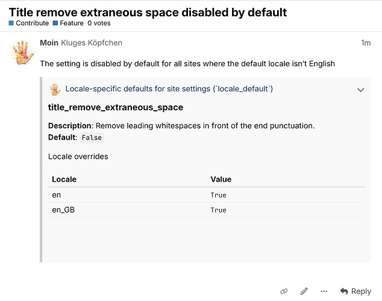Click post sentence about default locale
The height and width of the screenshot is (301, 382).
[x=187, y=64]
